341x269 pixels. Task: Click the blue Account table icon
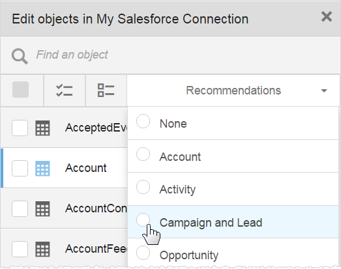point(42,169)
